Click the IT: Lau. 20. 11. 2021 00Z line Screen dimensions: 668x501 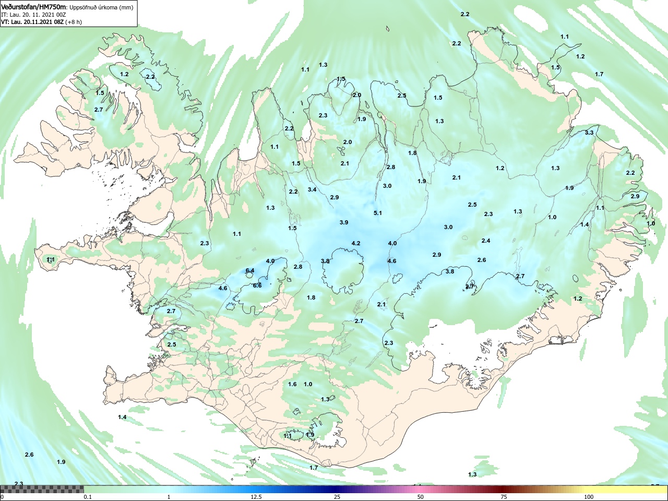[x=33, y=15]
